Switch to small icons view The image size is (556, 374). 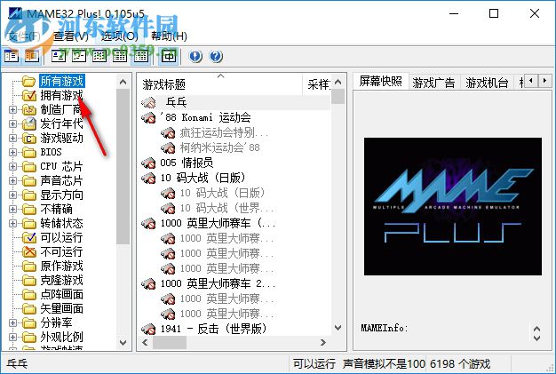coord(79,56)
